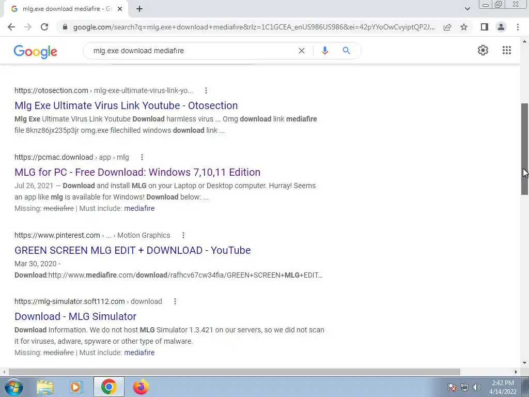The width and height of the screenshot is (529, 397).
Task: Launch Firefox from the taskbar
Action: coord(141,387)
